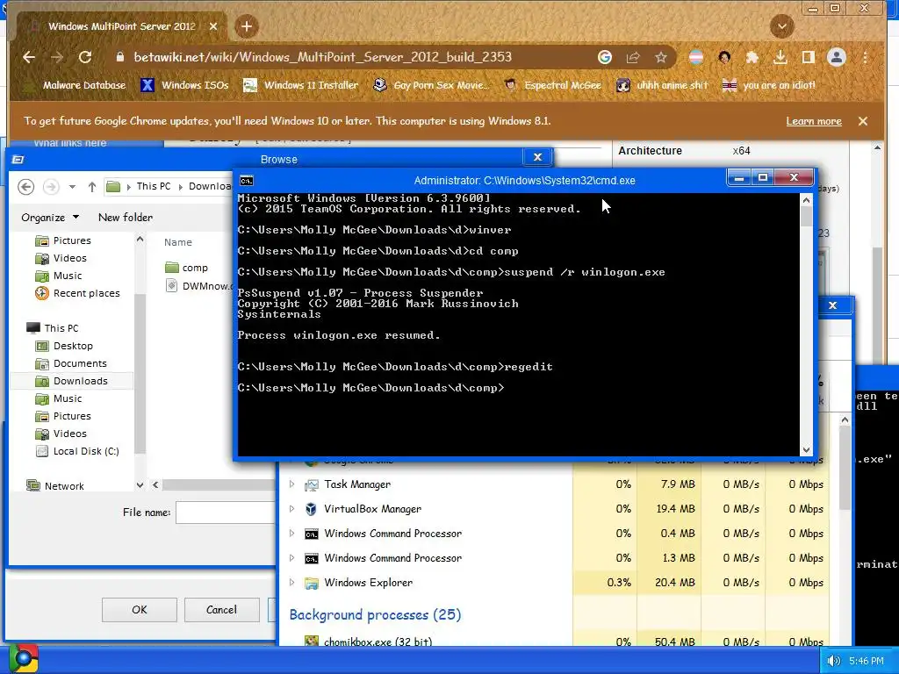This screenshot has width=899, height=674.
Task: Close Windows MultiPoint Server 2012 tab
Action: [x=213, y=26]
